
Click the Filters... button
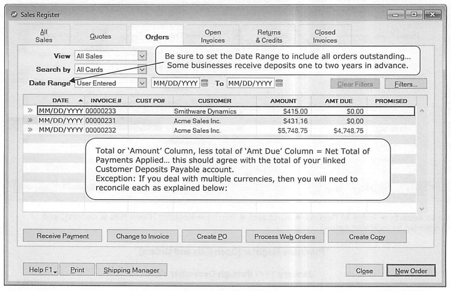(x=406, y=84)
